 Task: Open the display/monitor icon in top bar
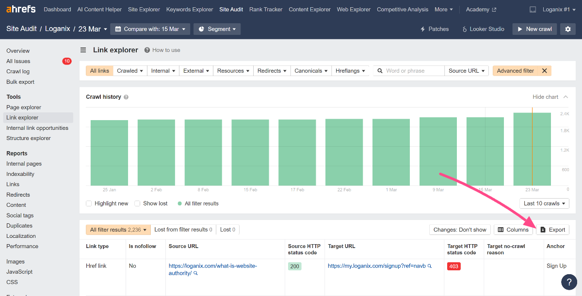click(x=533, y=9)
